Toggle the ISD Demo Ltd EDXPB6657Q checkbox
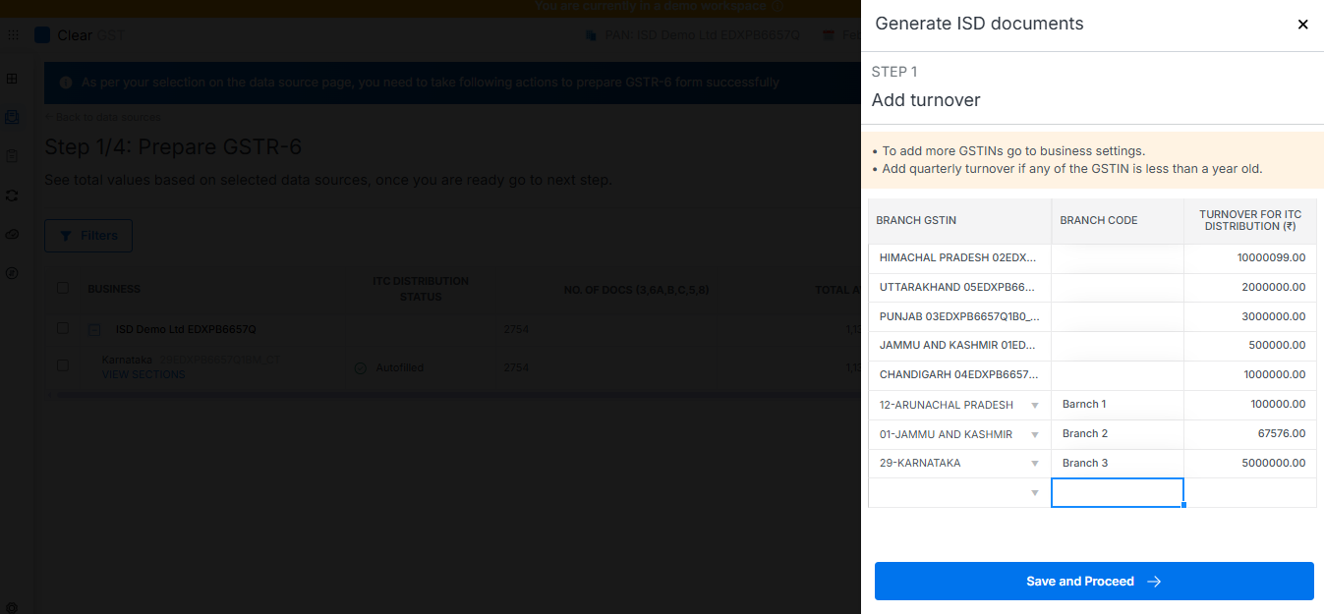 pyautogui.click(x=63, y=328)
